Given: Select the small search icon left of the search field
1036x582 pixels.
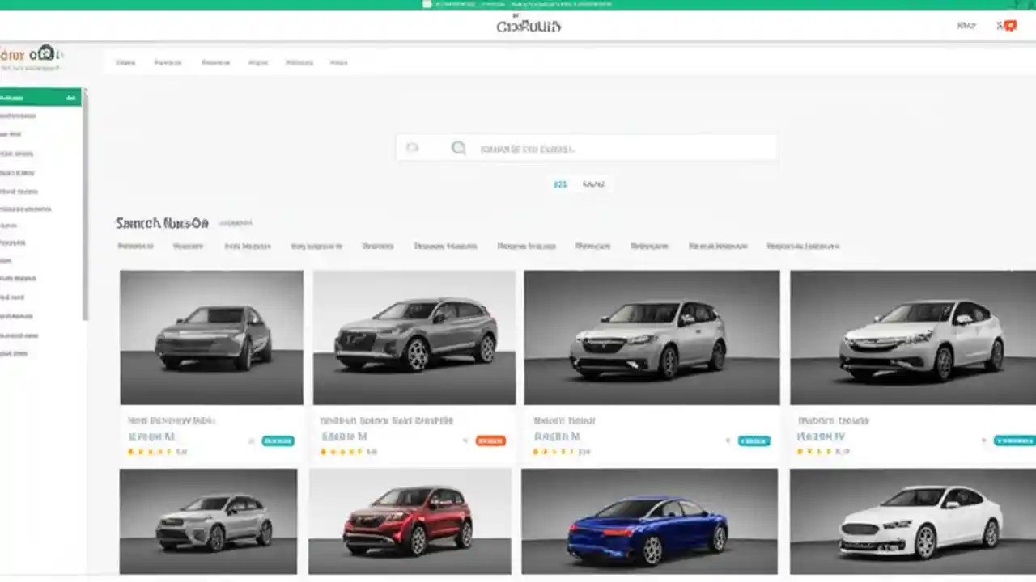Looking at the screenshot, I should 412,147.
